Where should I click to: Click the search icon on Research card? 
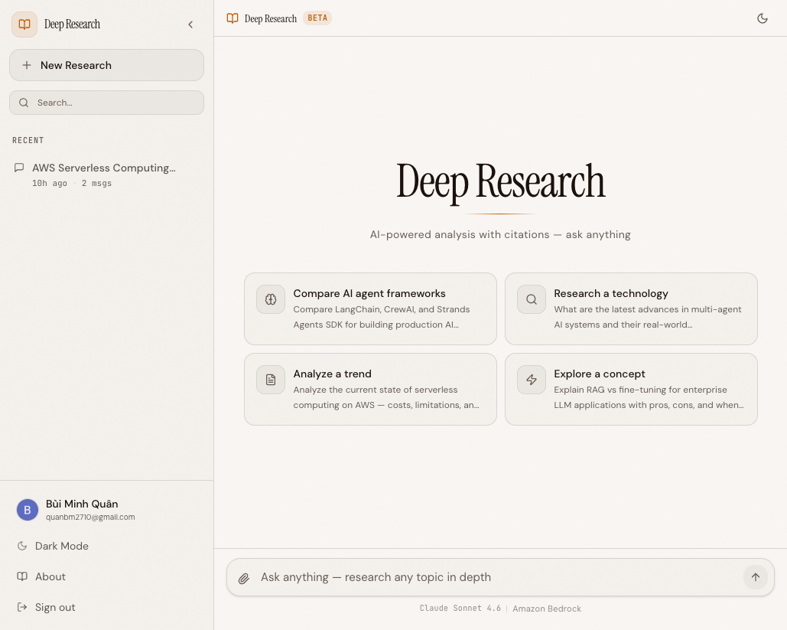coord(532,299)
